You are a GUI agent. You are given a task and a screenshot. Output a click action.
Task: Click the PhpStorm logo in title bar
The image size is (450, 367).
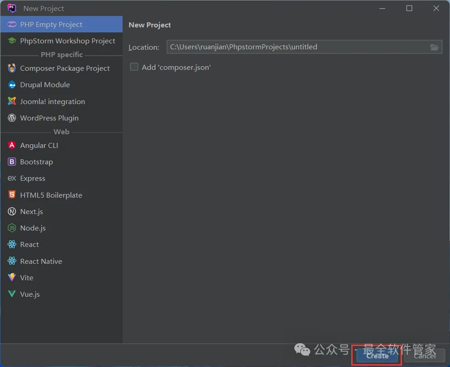tap(12, 8)
